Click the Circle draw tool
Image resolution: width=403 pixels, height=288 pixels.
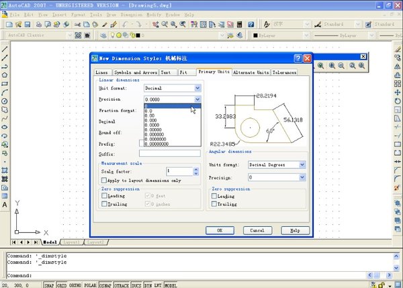pyautogui.click(x=5, y=101)
